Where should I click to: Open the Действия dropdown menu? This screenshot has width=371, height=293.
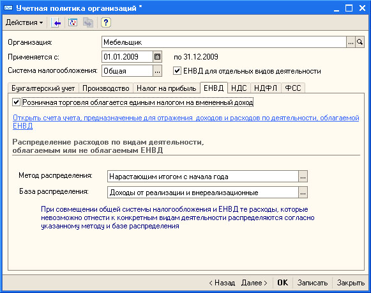(x=24, y=23)
